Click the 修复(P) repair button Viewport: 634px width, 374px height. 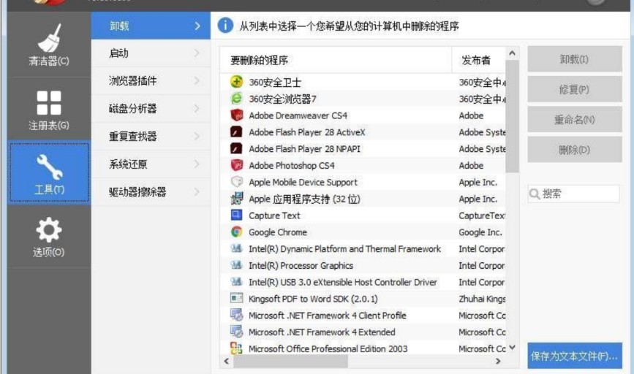point(575,89)
